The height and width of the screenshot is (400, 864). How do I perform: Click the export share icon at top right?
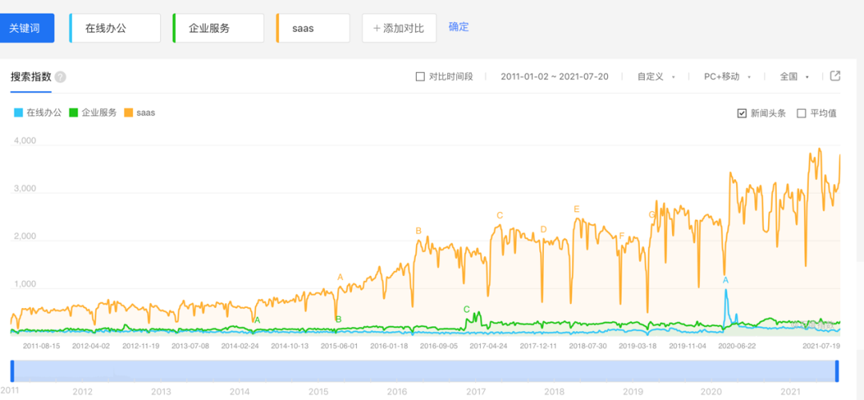click(835, 76)
